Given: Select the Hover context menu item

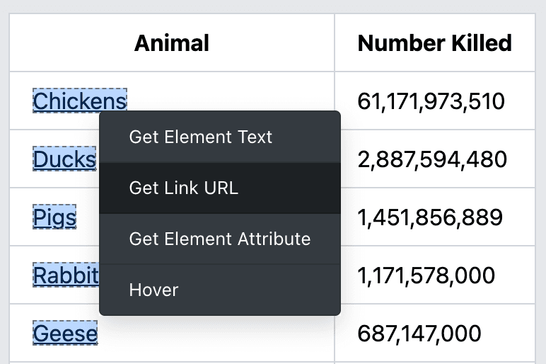Looking at the screenshot, I should [153, 290].
